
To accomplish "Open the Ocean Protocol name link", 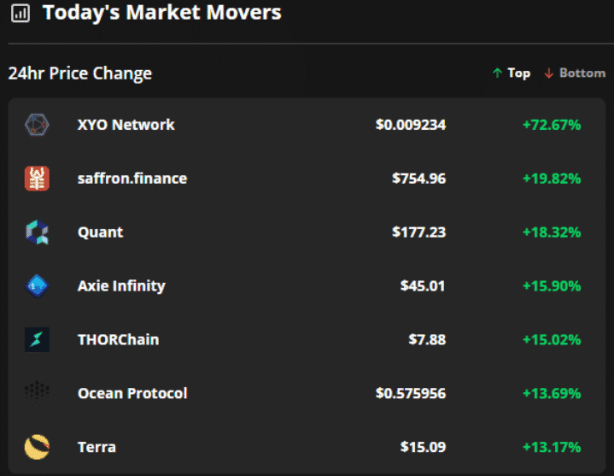I will [132, 393].
